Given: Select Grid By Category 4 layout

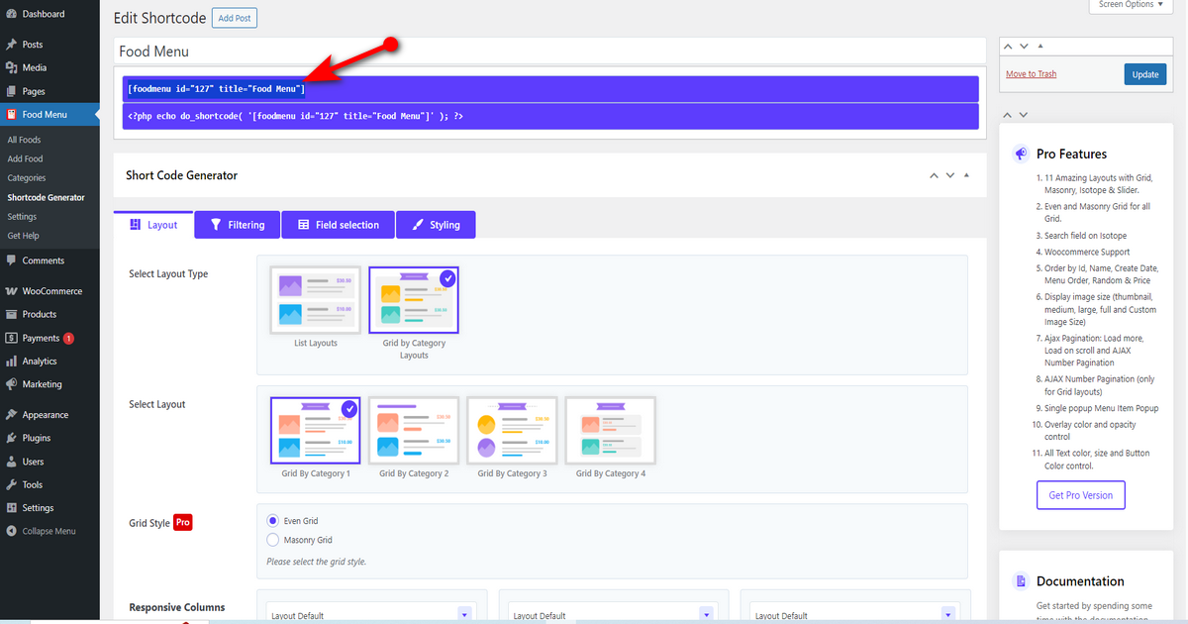Looking at the screenshot, I should pyautogui.click(x=610, y=431).
